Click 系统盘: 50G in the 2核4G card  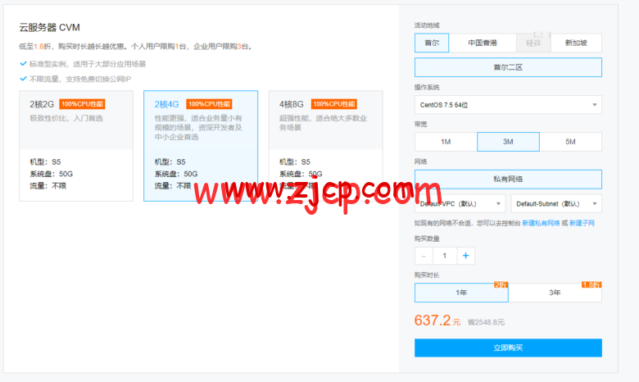click(176, 174)
